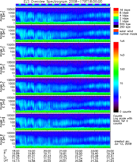Click the 24:00 UT axis label
This screenshot has width=137, height=162.
pos(110,151)
